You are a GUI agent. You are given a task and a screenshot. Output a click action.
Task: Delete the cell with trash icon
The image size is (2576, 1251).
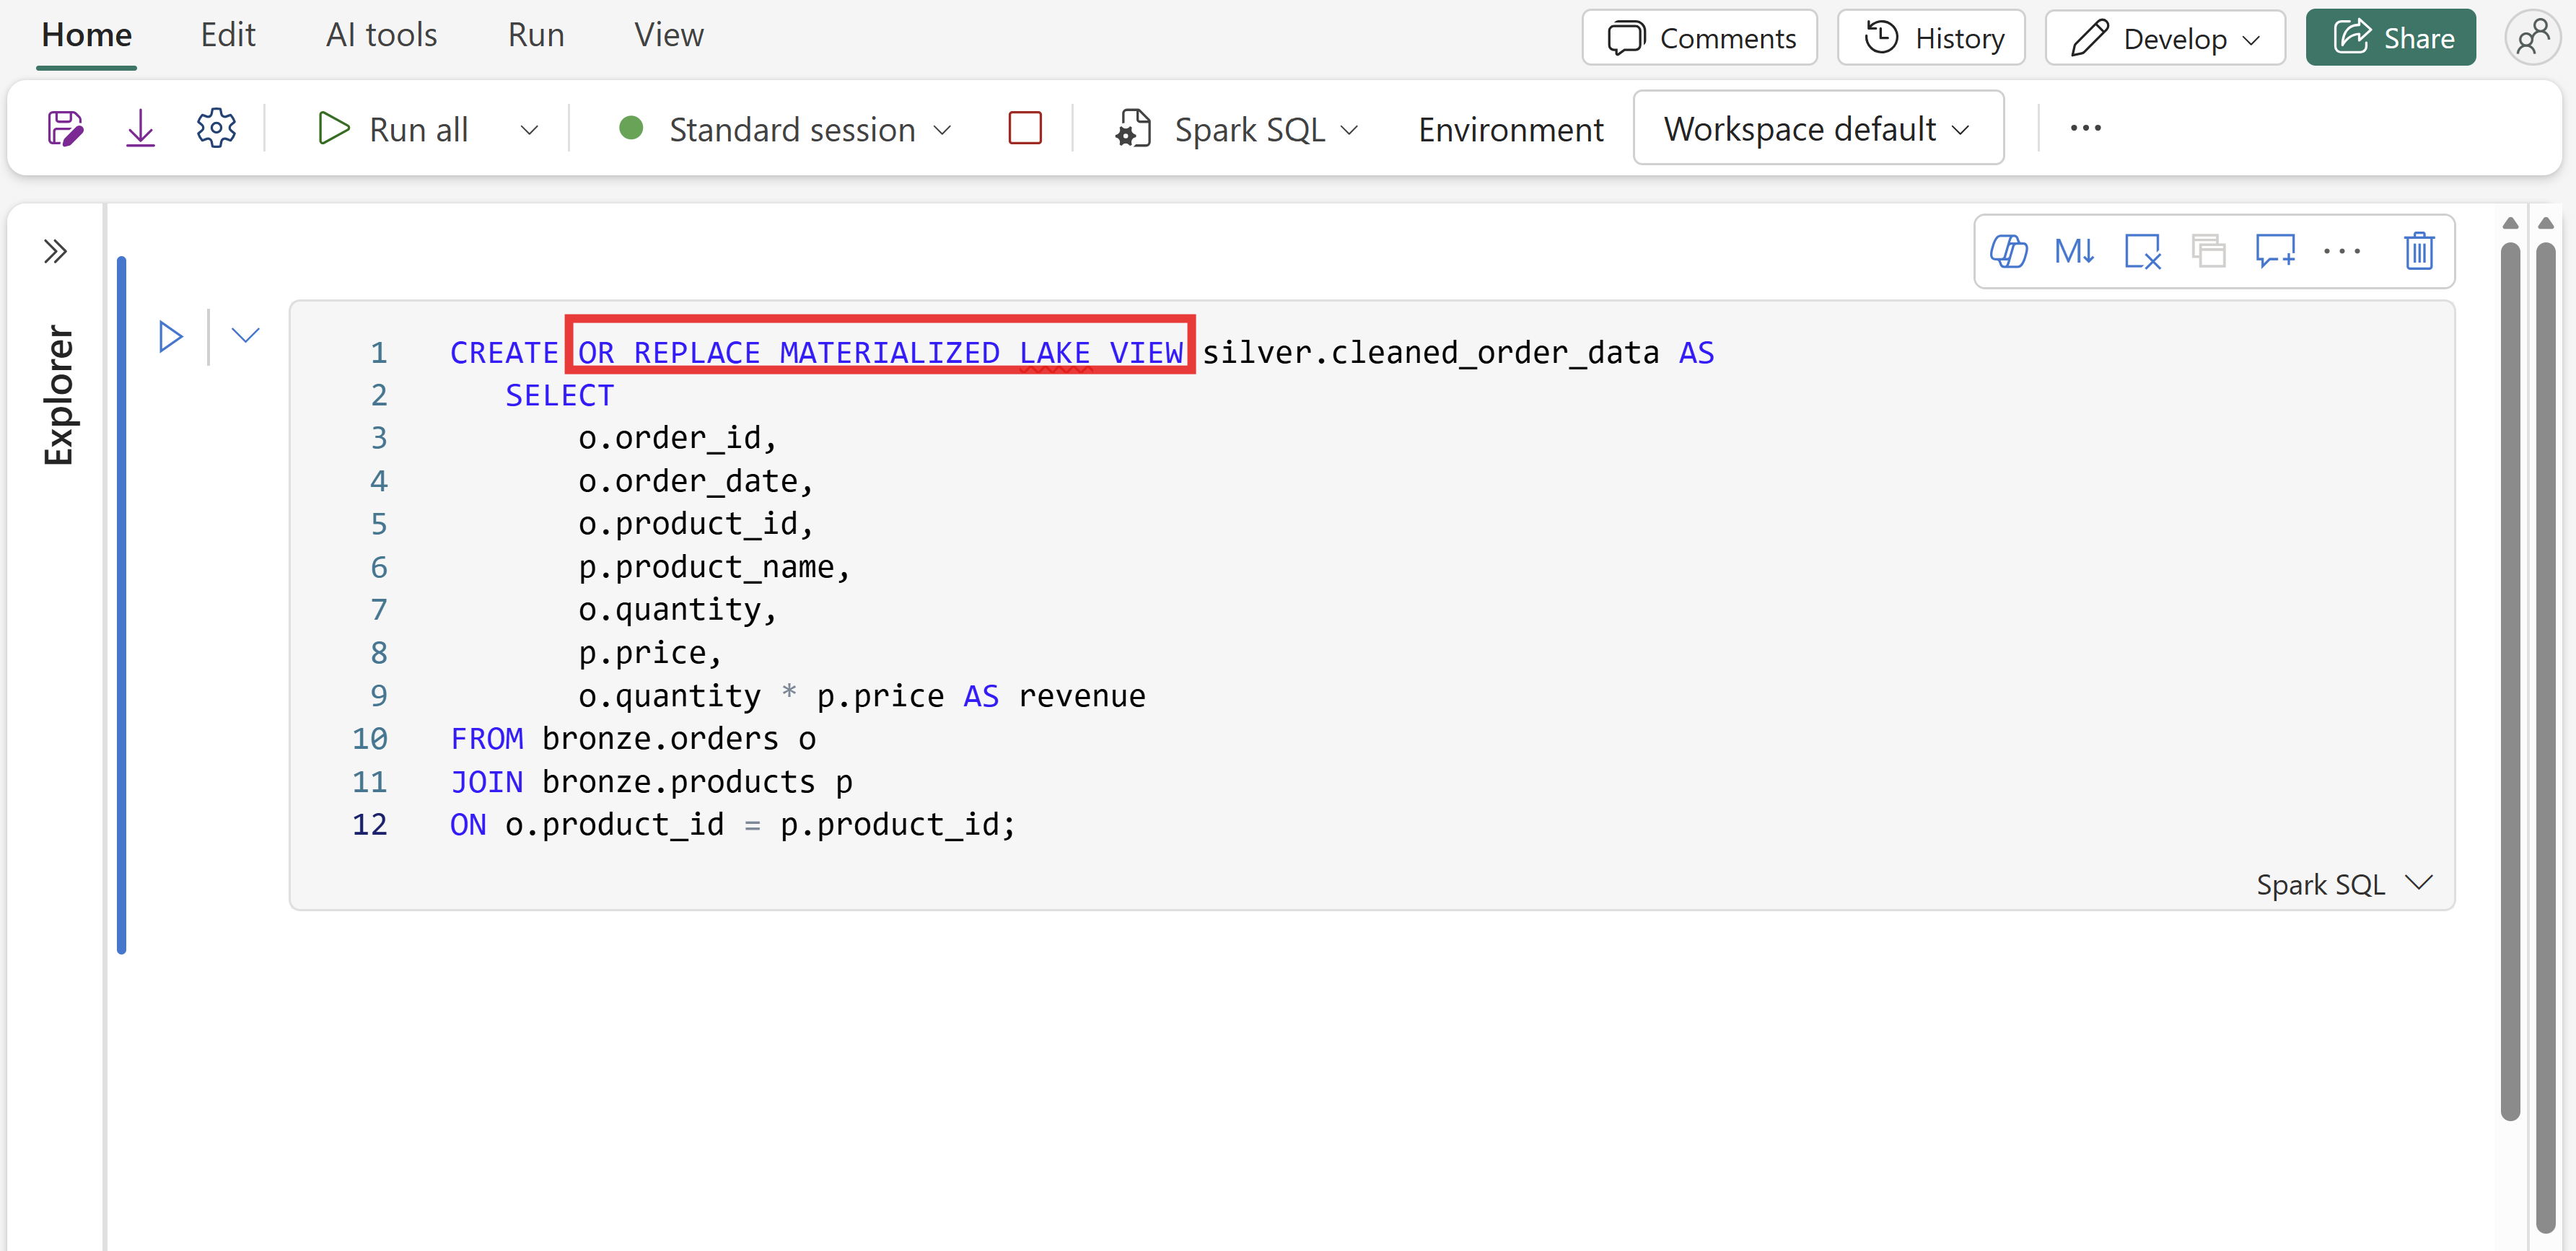2418,251
